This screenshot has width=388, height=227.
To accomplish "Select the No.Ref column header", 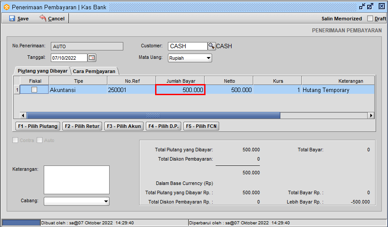I will (132, 81).
